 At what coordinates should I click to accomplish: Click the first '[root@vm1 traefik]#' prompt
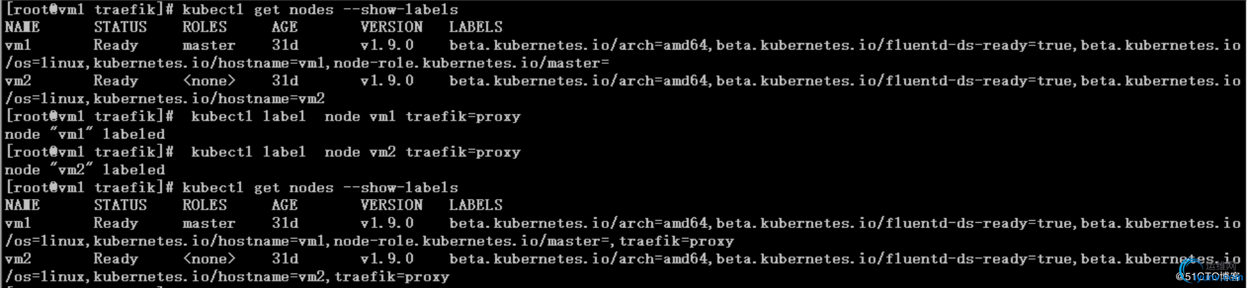click(89, 9)
